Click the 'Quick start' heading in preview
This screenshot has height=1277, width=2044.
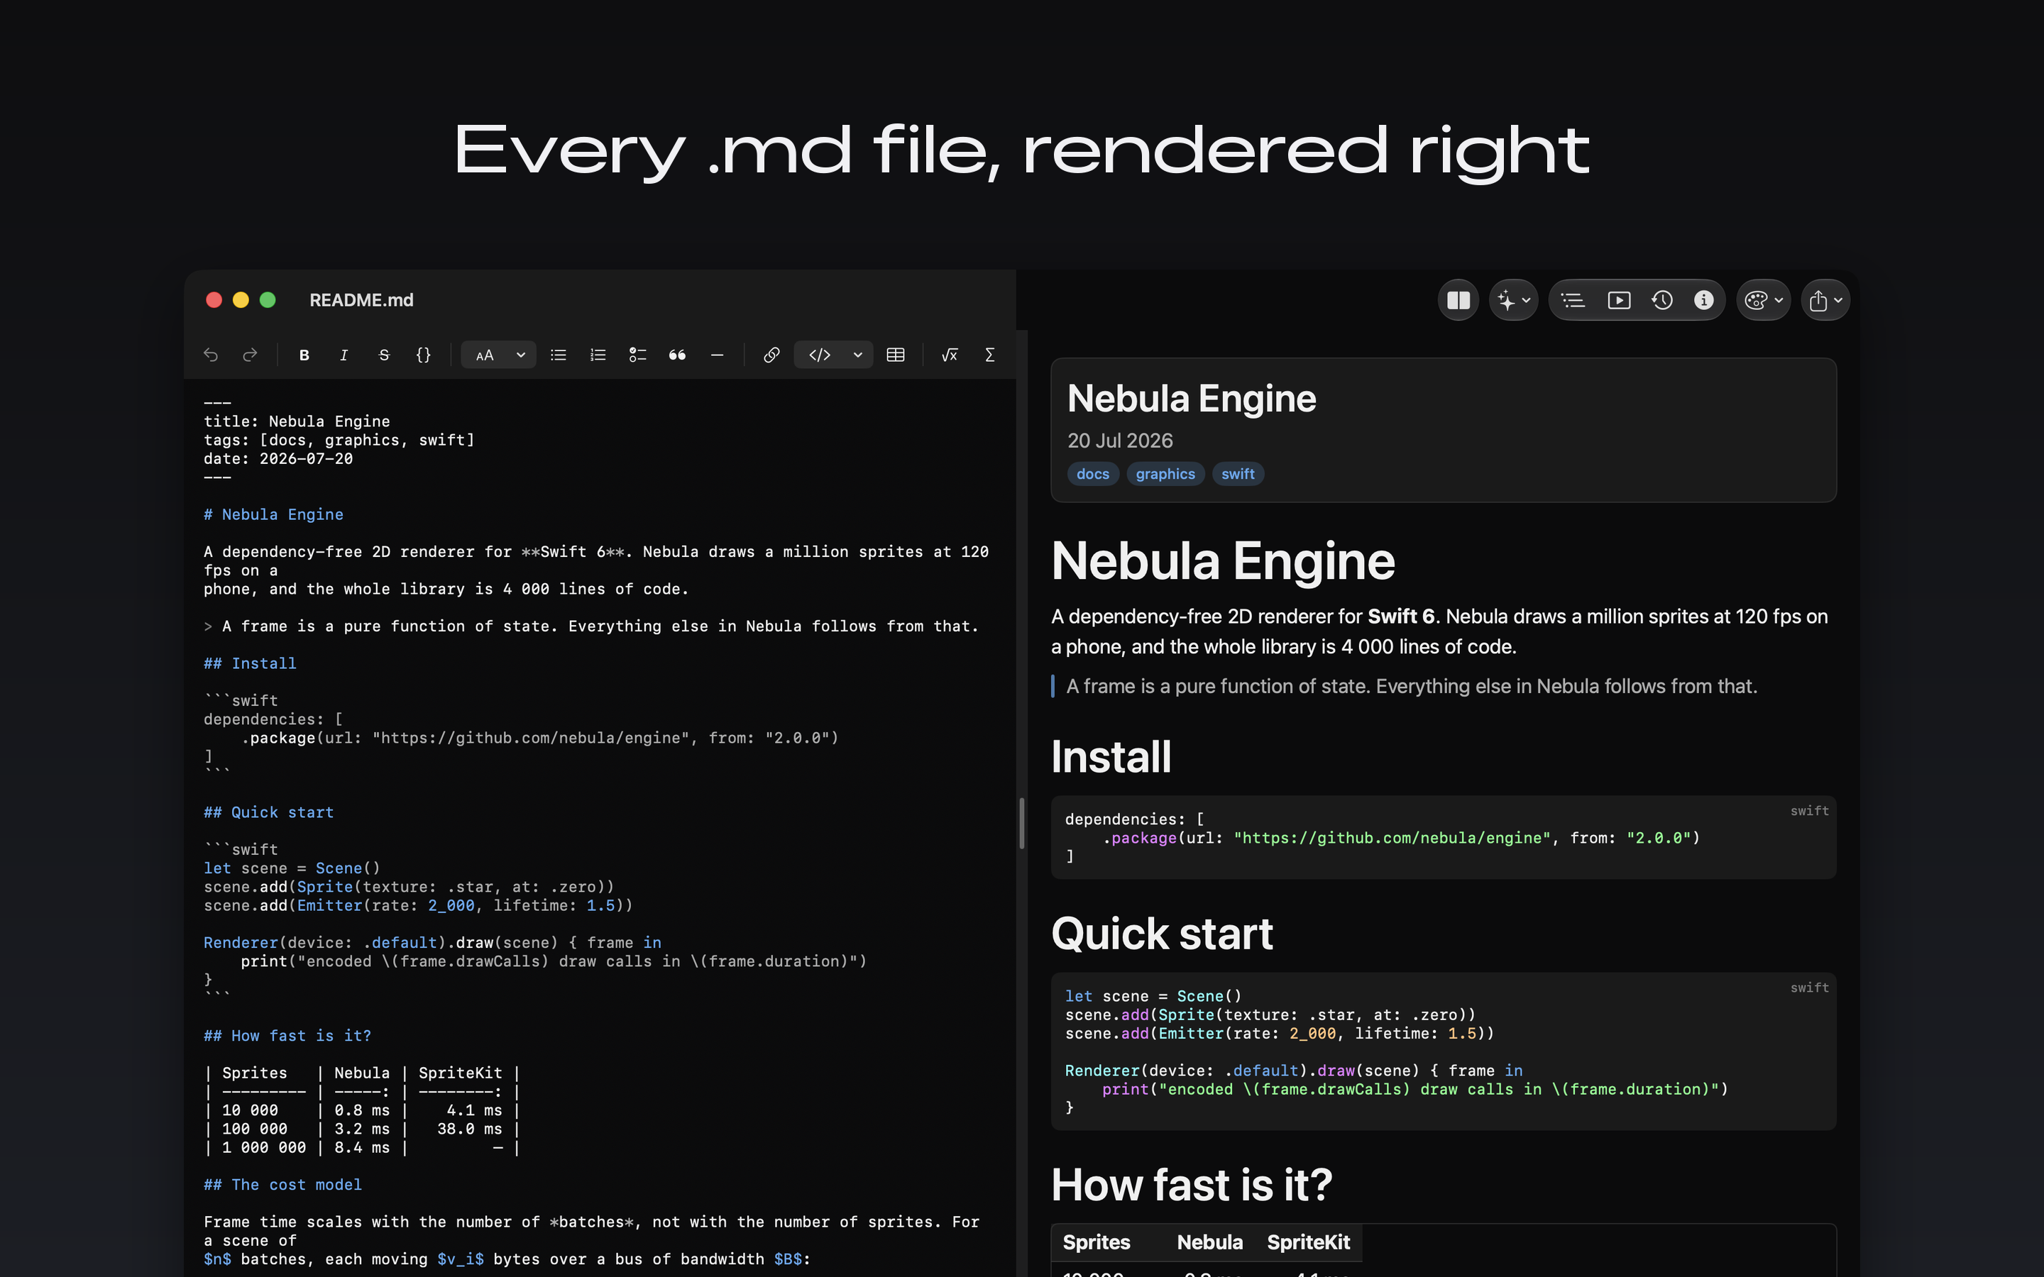(x=1163, y=934)
